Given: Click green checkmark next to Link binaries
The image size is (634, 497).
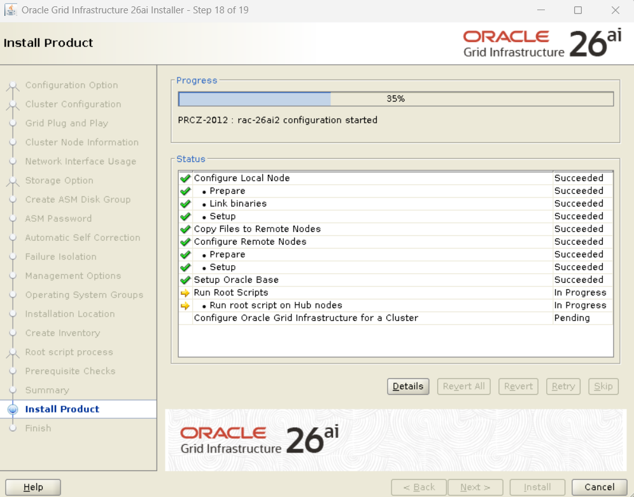Looking at the screenshot, I should pyautogui.click(x=185, y=204).
